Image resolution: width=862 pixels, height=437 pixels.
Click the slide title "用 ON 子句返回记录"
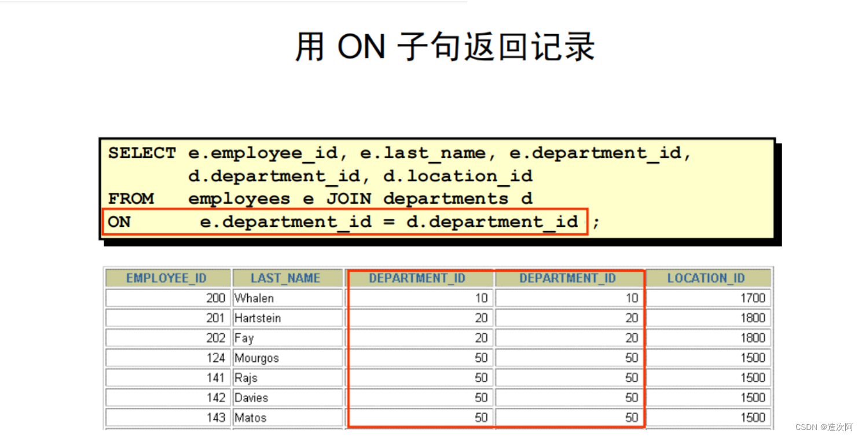coord(445,46)
